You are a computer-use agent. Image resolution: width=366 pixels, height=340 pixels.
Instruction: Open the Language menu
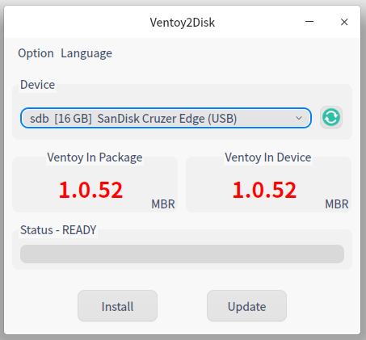[x=86, y=53]
